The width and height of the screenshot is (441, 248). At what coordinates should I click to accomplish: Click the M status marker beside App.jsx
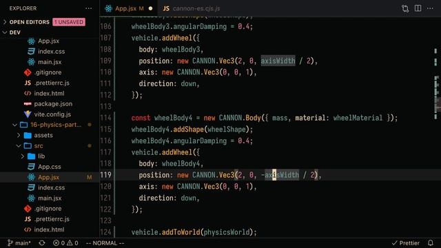[x=89, y=177]
